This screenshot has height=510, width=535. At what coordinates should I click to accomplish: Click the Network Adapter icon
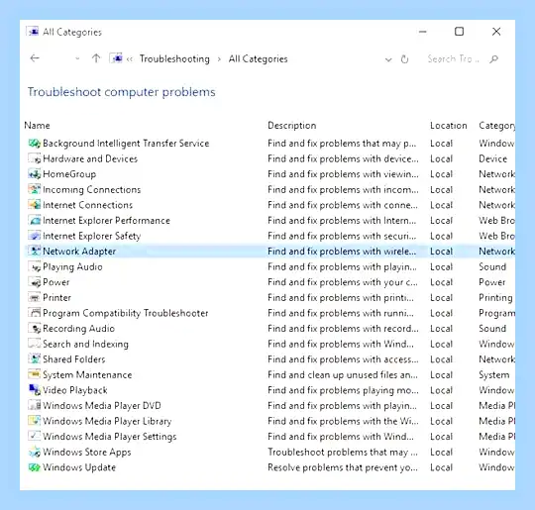click(x=35, y=252)
